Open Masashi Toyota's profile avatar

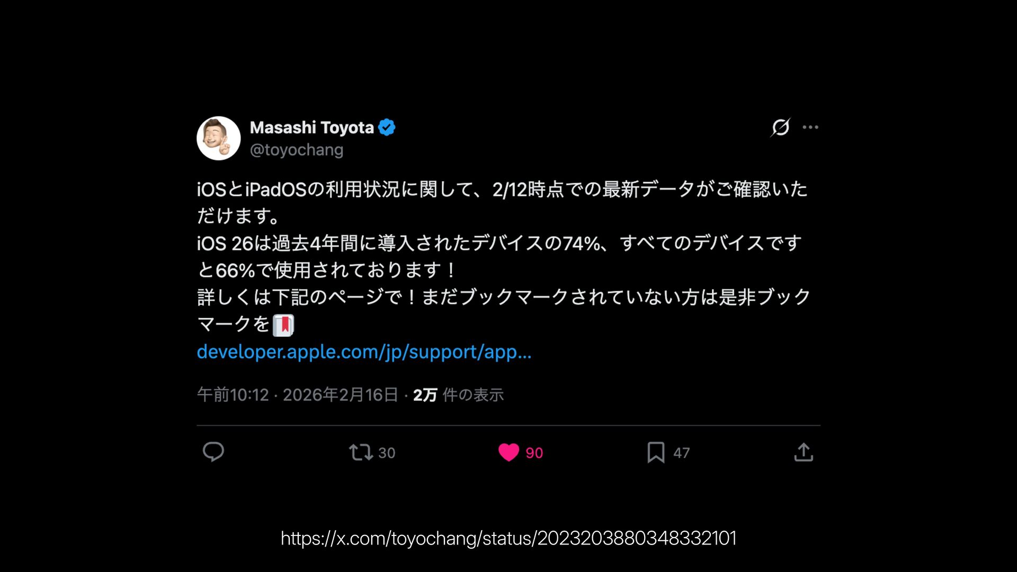pyautogui.click(x=219, y=138)
